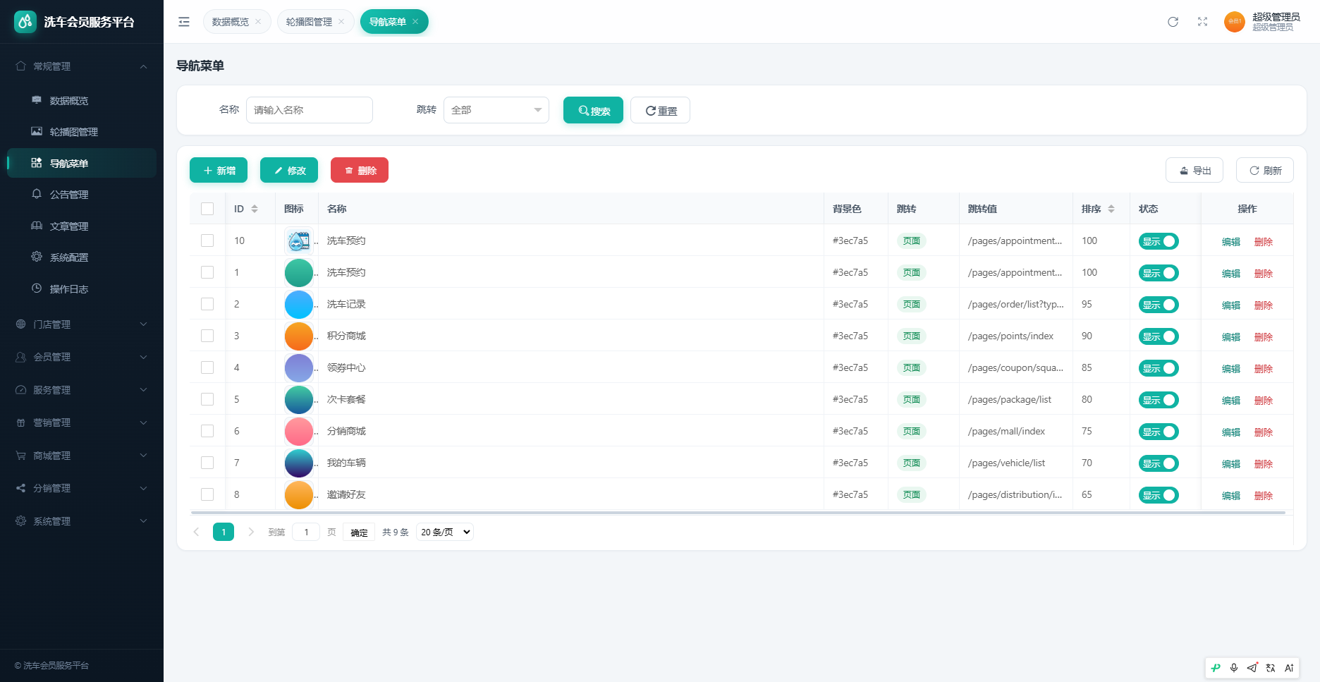Click microphone icon in floating toolbar
Viewport: 1320px width, 682px height.
tap(1234, 668)
